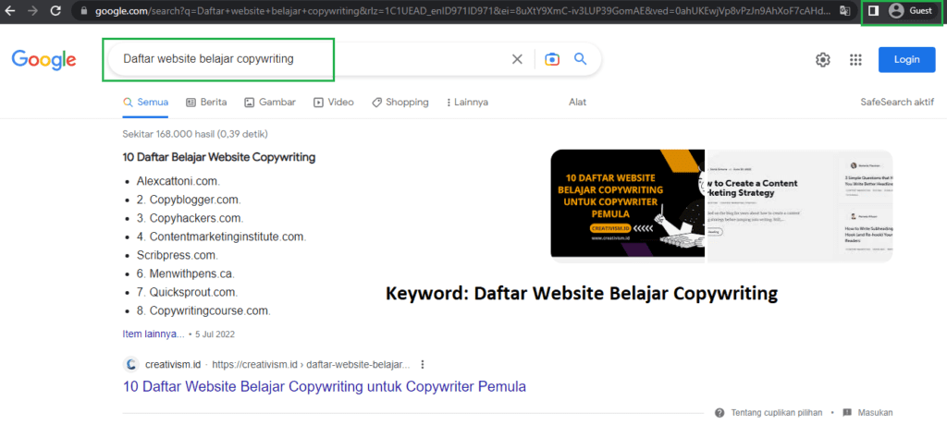Open the Alat search tools
947x437 pixels.
[x=577, y=103]
